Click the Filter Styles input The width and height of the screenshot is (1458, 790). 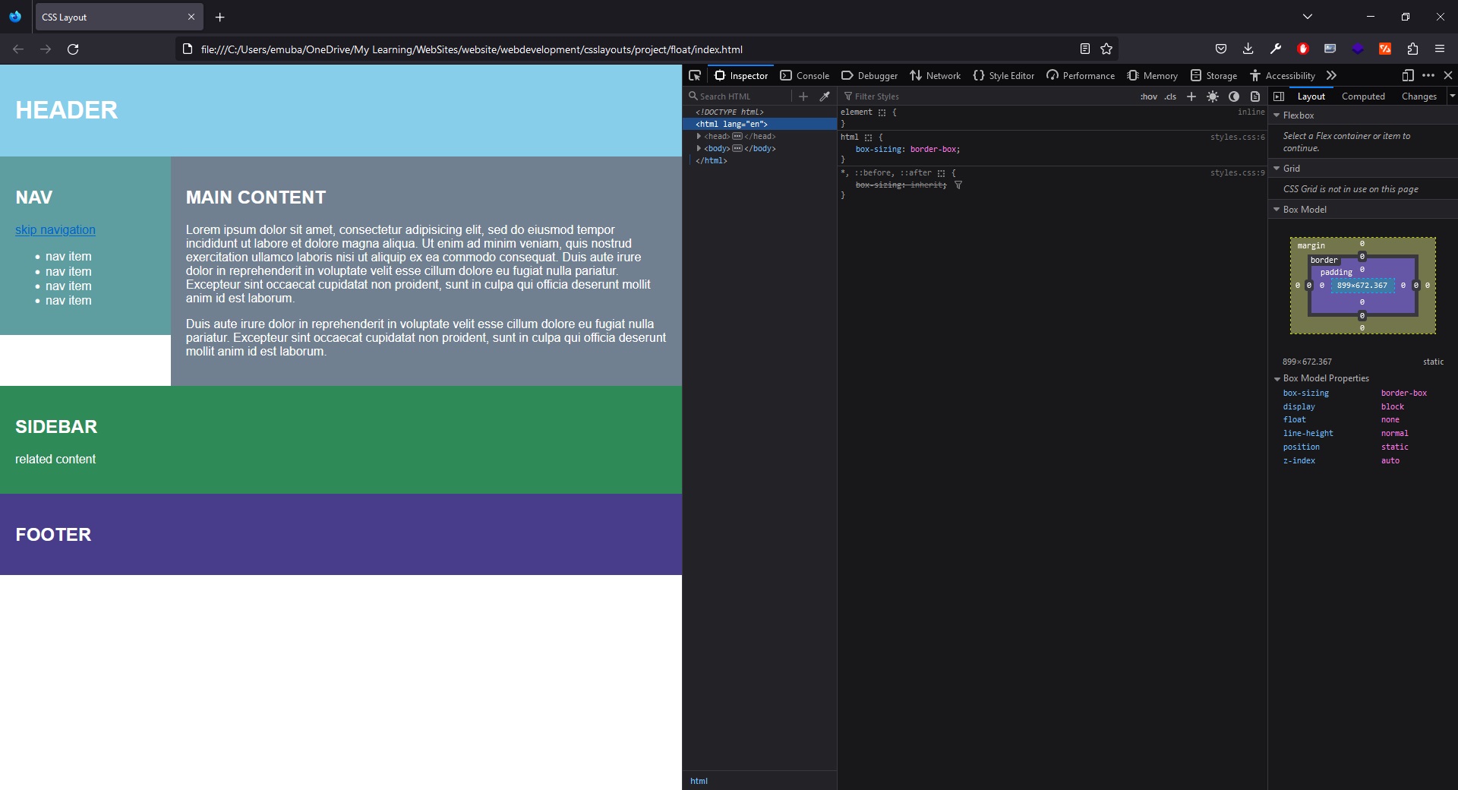coord(987,96)
